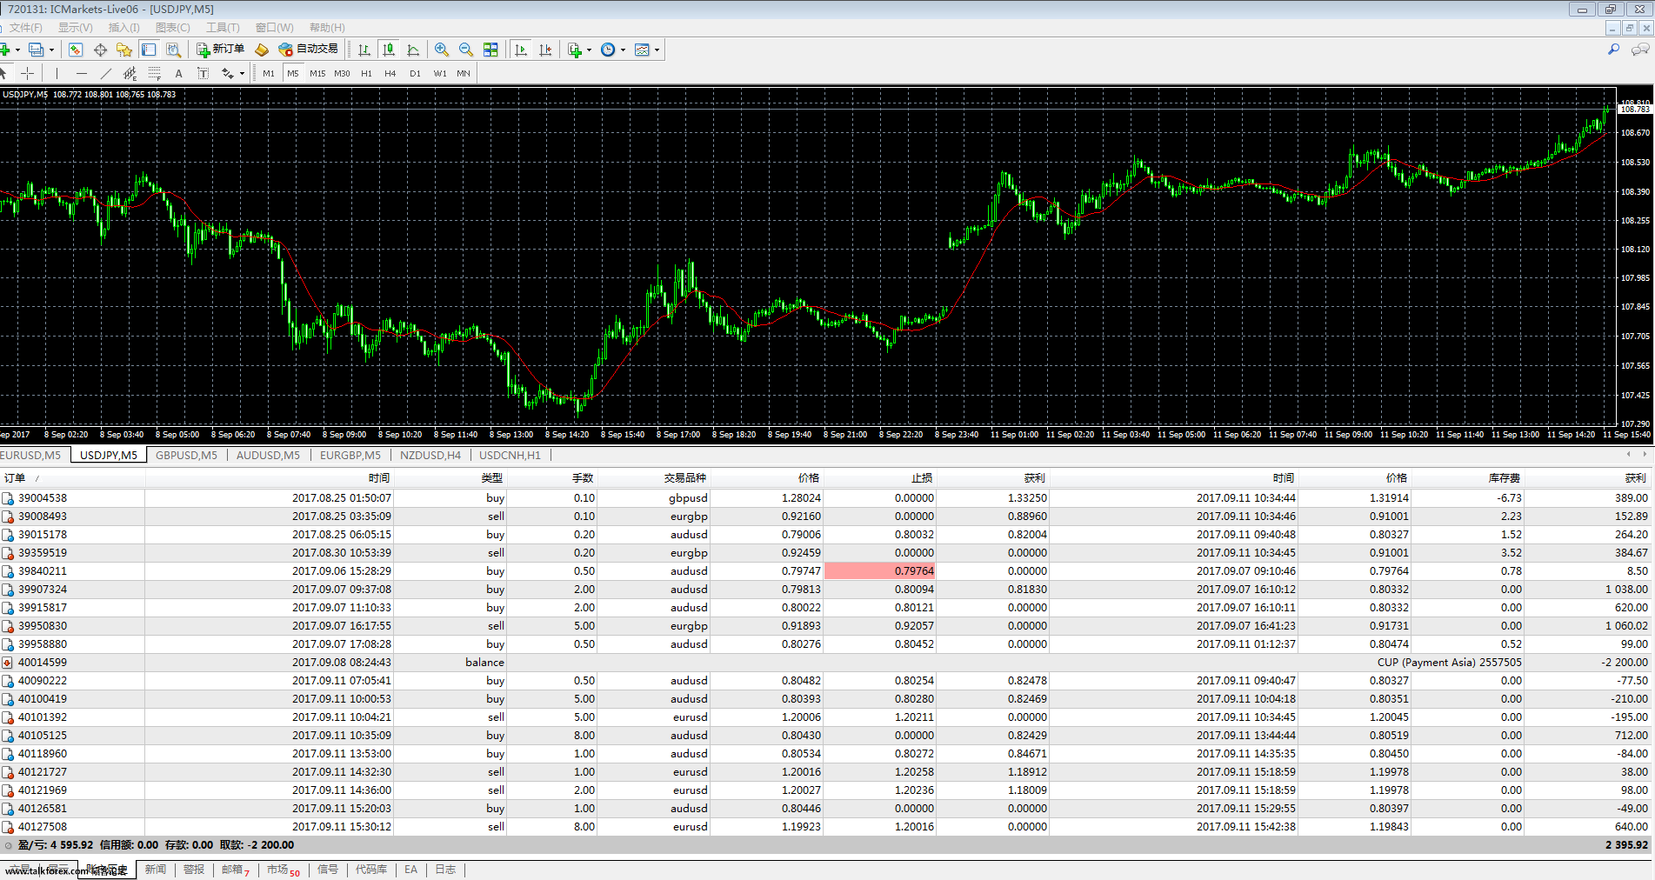Image resolution: width=1655 pixels, height=880 pixels.
Task: Open the 图表(C) menu
Action: (172, 28)
